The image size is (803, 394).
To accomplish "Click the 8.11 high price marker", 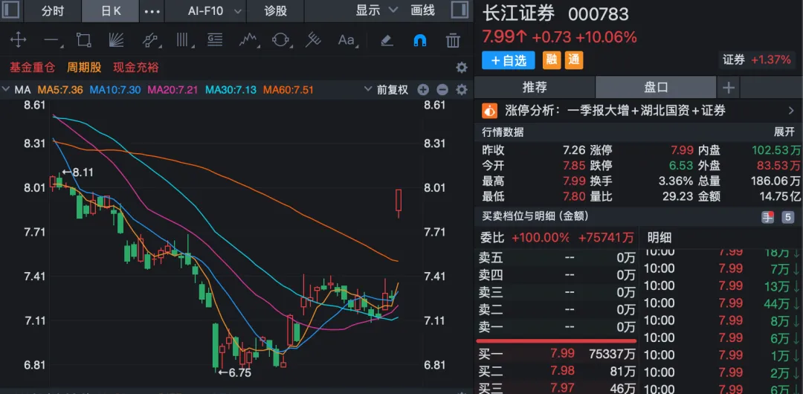I will tap(78, 172).
